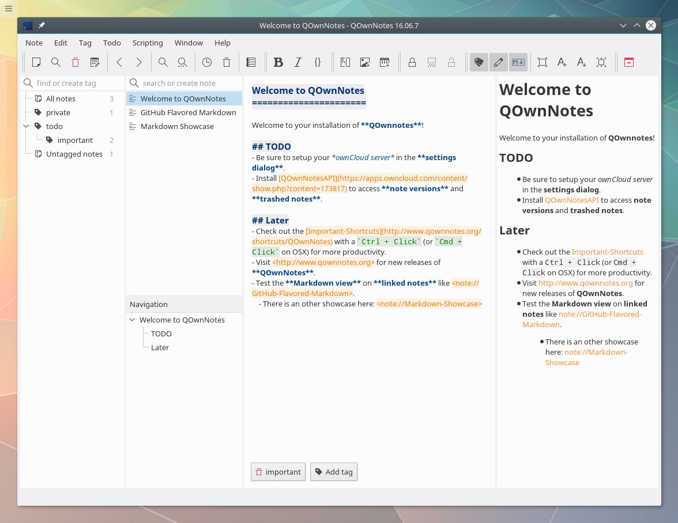Collapse Welcome to QOwnNotes navigation branch

[133, 320]
